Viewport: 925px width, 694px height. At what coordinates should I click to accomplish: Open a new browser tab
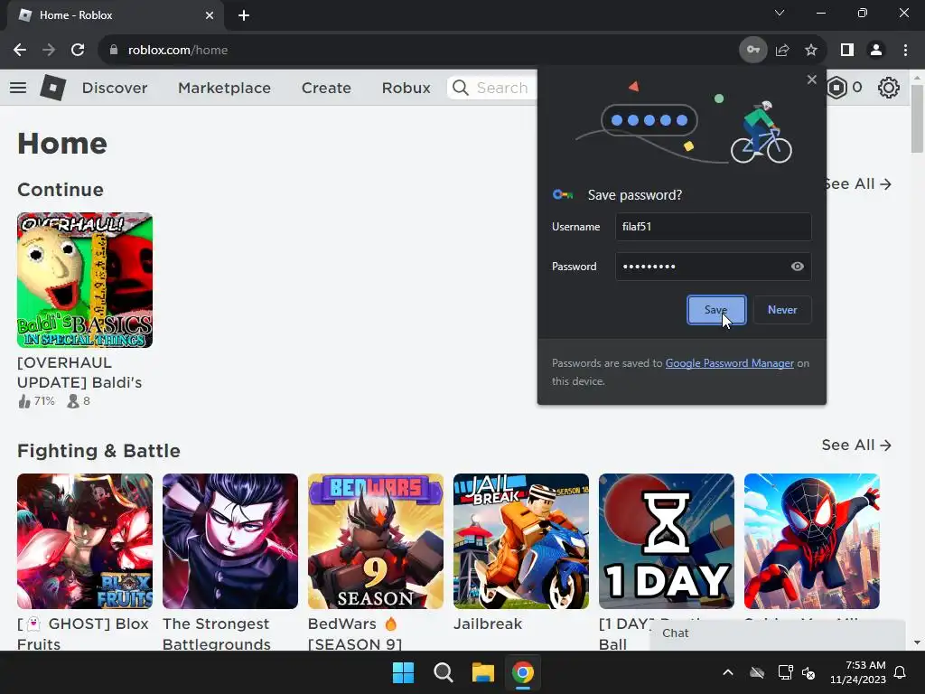[244, 15]
